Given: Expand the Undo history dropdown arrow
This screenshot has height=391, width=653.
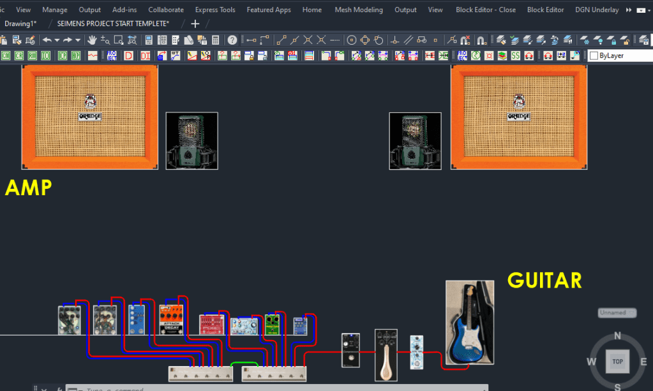Looking at the screenshot, I should (57, 40).
